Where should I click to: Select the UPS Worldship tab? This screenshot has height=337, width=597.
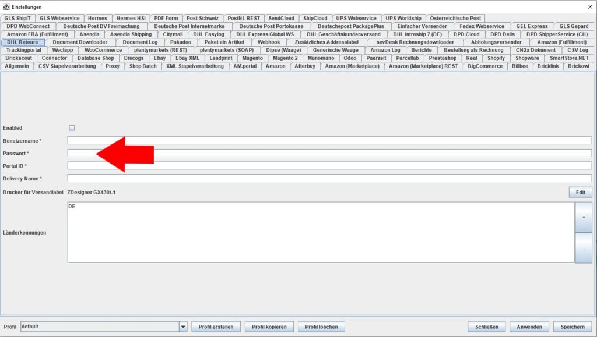pyautogui.click(x=403, y=18)
